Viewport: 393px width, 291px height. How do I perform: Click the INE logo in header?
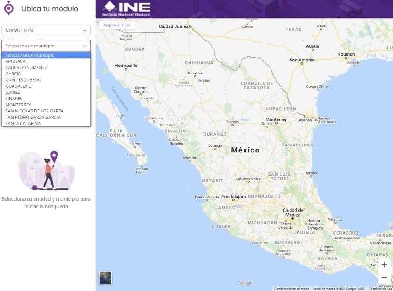tap(127, 8)
